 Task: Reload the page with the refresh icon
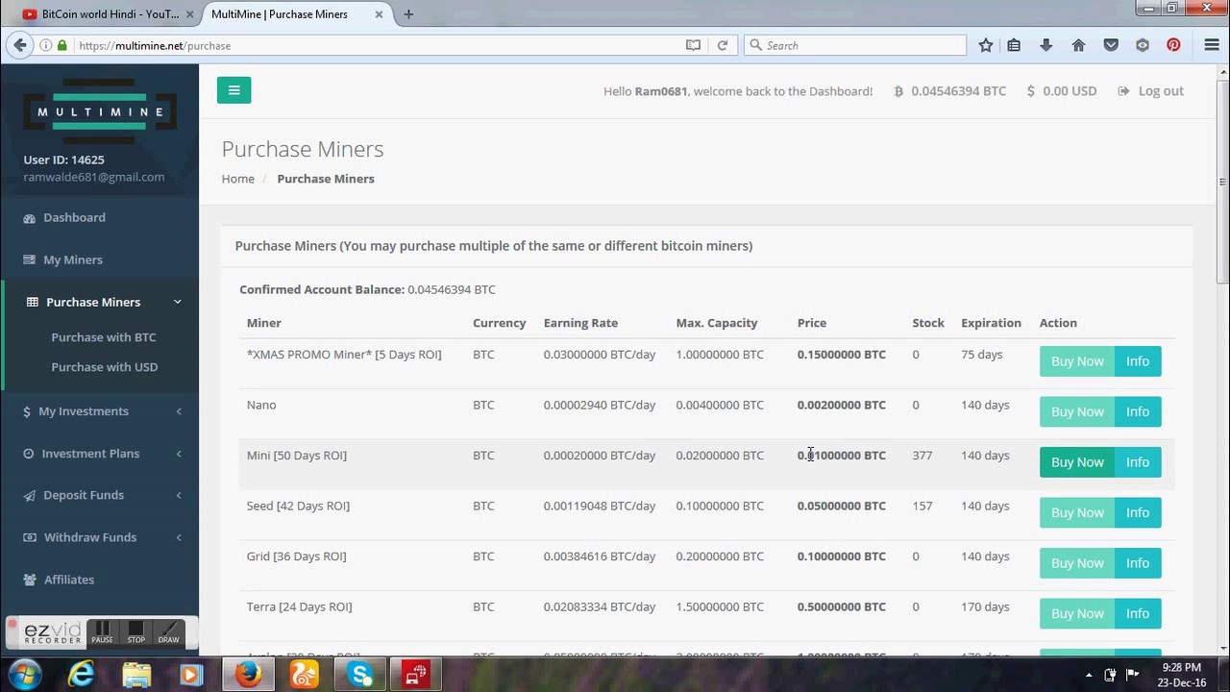(723, 45)
